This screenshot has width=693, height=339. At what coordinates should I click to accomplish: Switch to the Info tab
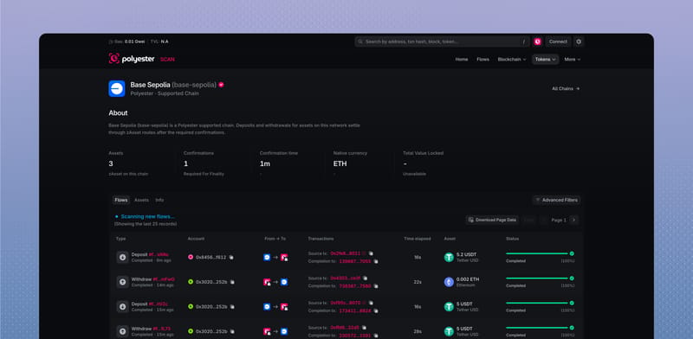pyautogui.click(x=159, y=200)
